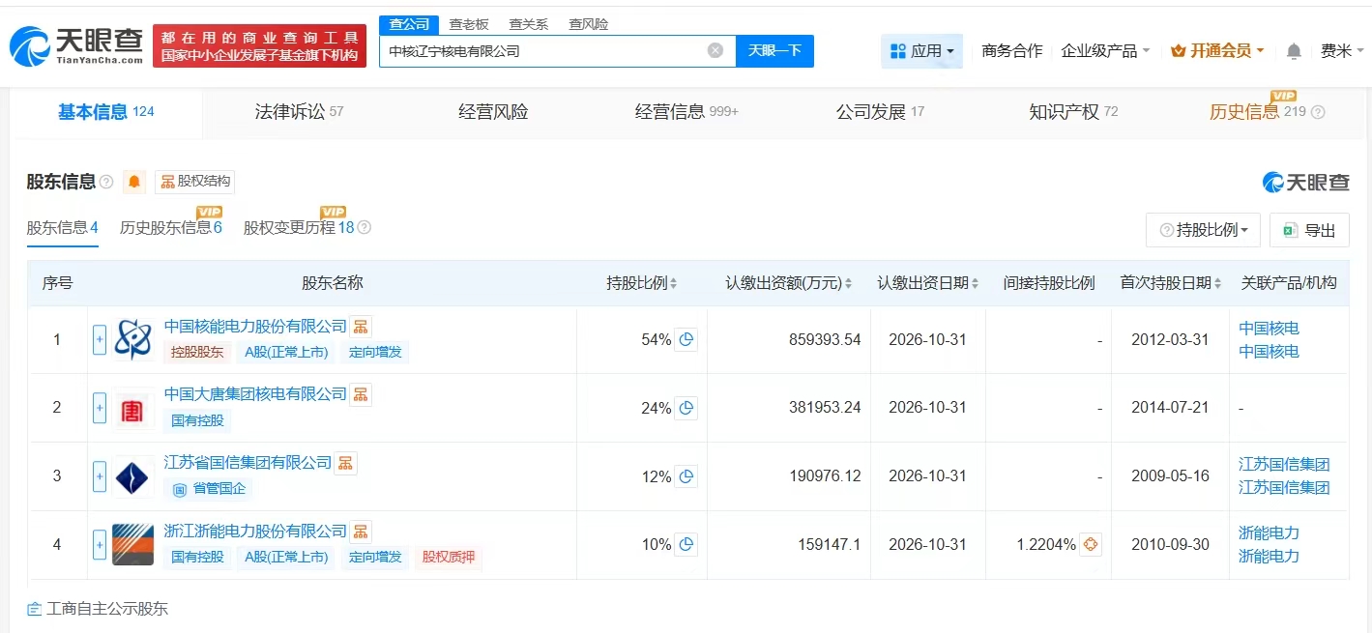The height and width of the screenshot is (633, 1372).
Task: Click pie chart icon next to 12%
Action: (686, 476)
